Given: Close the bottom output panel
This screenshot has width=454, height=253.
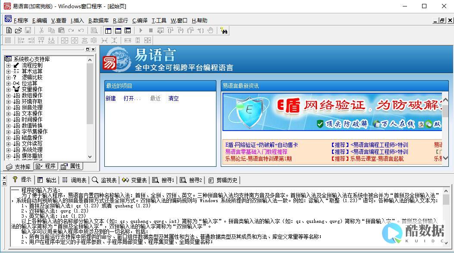Looking at the screenshot, I should coord(4,178).
